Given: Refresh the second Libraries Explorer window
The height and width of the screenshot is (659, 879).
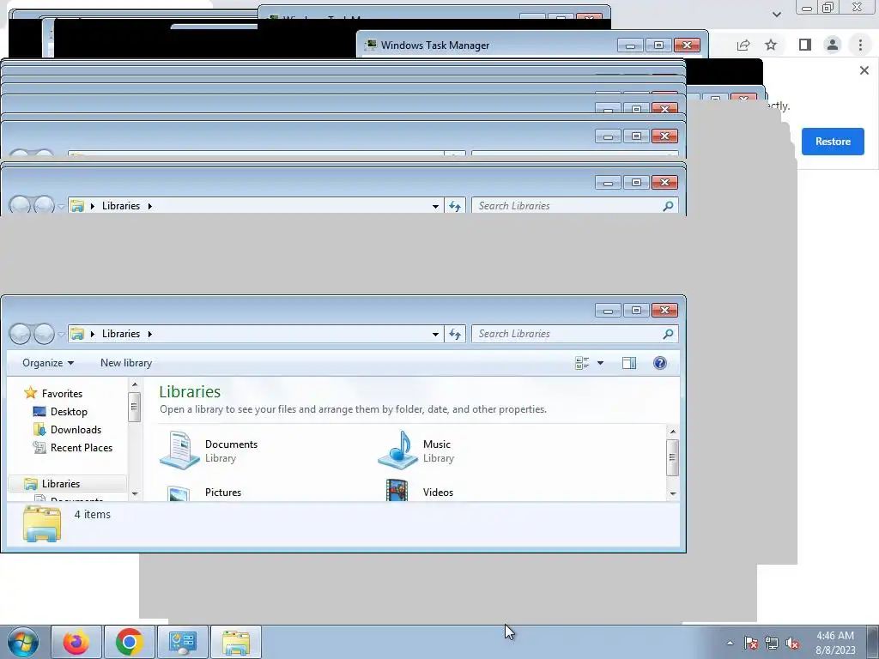Looking at the screenshot, I should (x=455, y=206).
